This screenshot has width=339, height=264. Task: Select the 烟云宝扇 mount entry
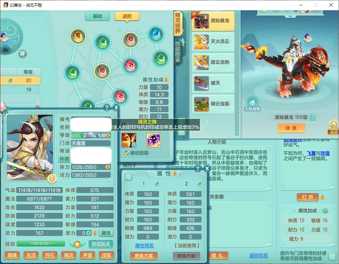click(x=213, y=104)
